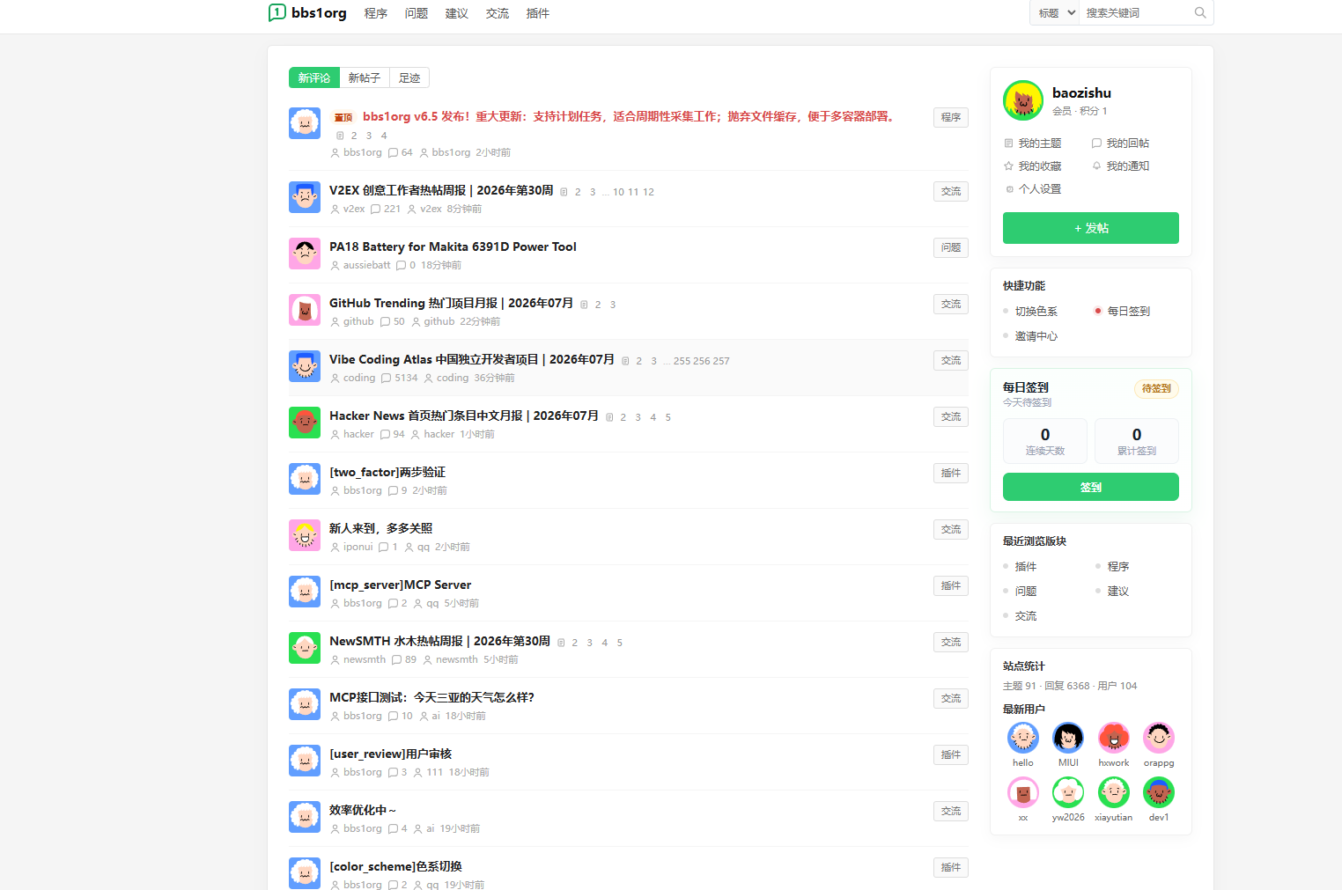Open the 插件 menu in top navigation
The width and height of the screenshot is (1342, 890).
pyautogui.click(x=537, y=13)
